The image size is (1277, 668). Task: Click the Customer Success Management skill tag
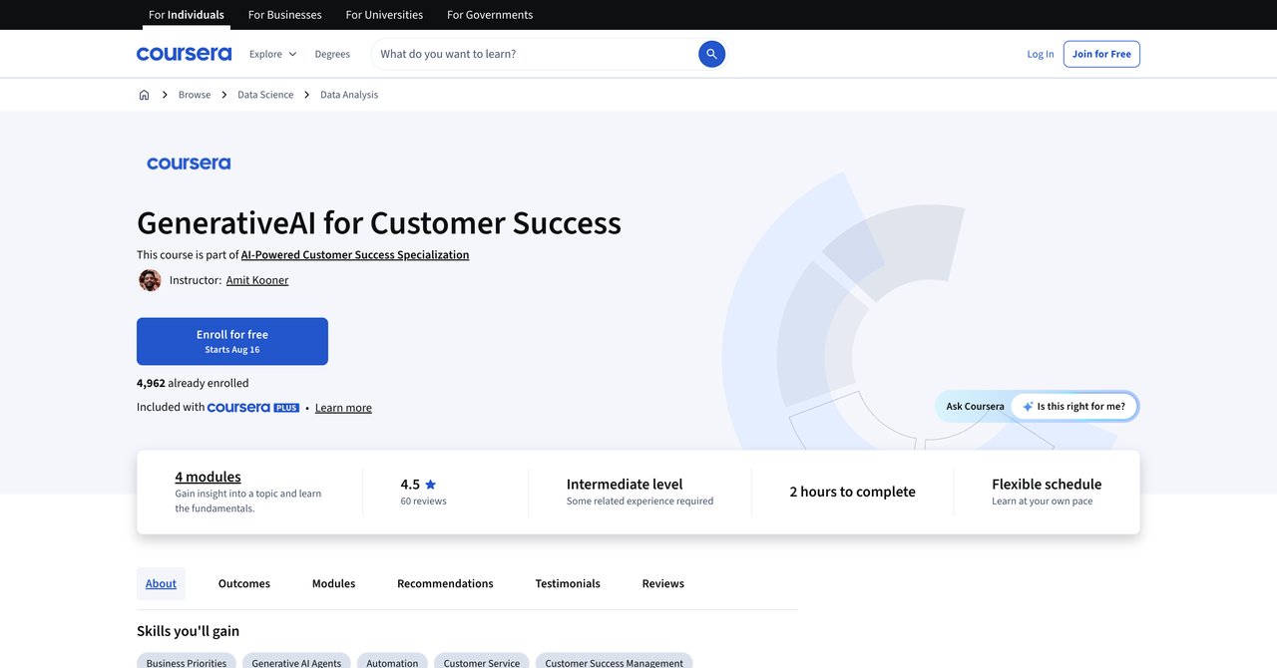click(x=615, y=661)
